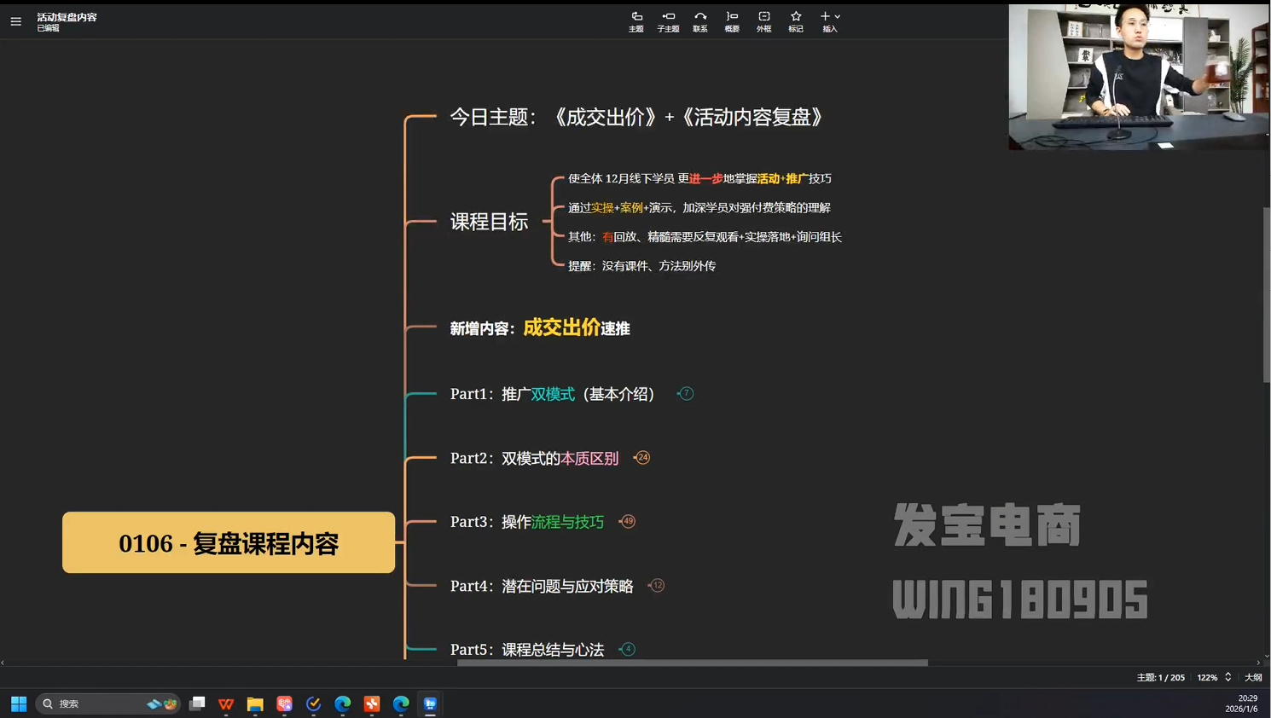Click the horizontal scrollbar below canvas
Image resolution: width=1271 pixels, height=718 pixels.
691,663
